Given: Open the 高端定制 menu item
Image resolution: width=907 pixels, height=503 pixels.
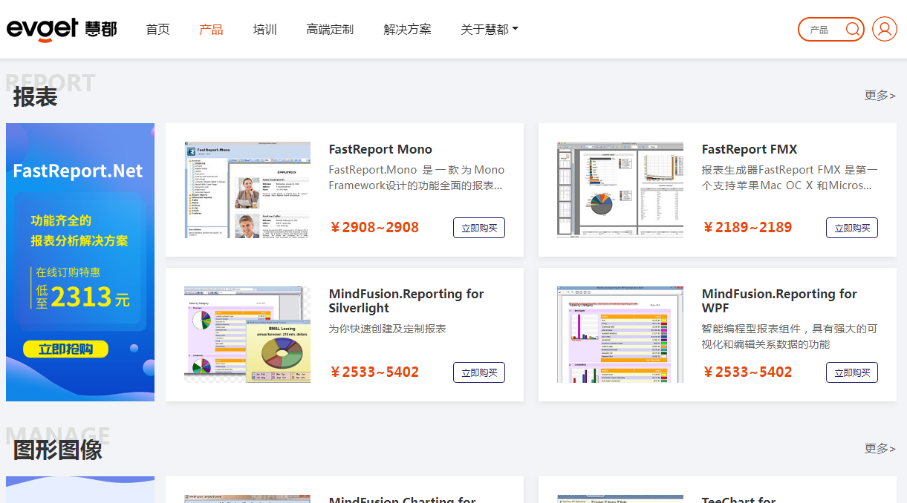Looking at the screenshot, I should point(330,29).
